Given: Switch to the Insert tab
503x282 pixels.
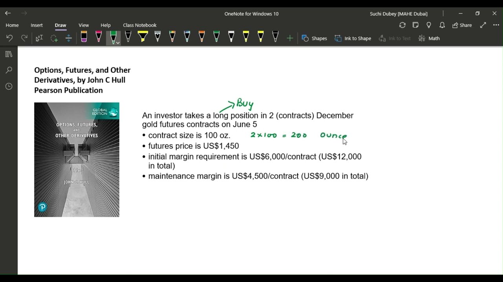Looking at the screenshot, I should (37, 25).
